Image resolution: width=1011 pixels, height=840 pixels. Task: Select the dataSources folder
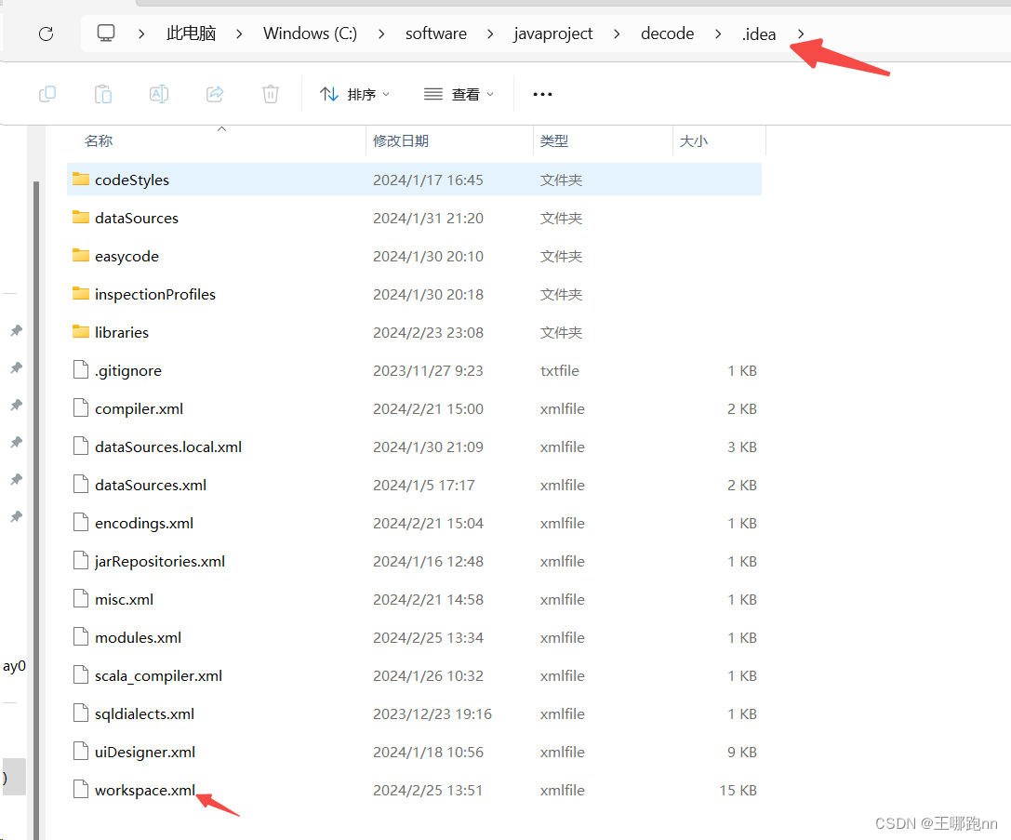coord(414,218)
